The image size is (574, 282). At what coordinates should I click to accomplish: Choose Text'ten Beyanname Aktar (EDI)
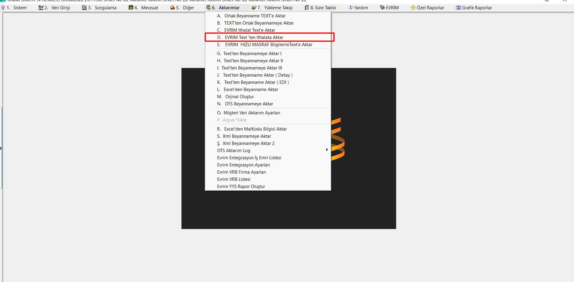[x=268, y=82]
